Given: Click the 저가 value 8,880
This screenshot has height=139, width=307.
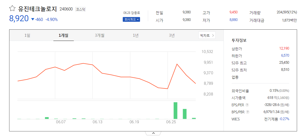Looking at the screenshot, I should 233,20.
